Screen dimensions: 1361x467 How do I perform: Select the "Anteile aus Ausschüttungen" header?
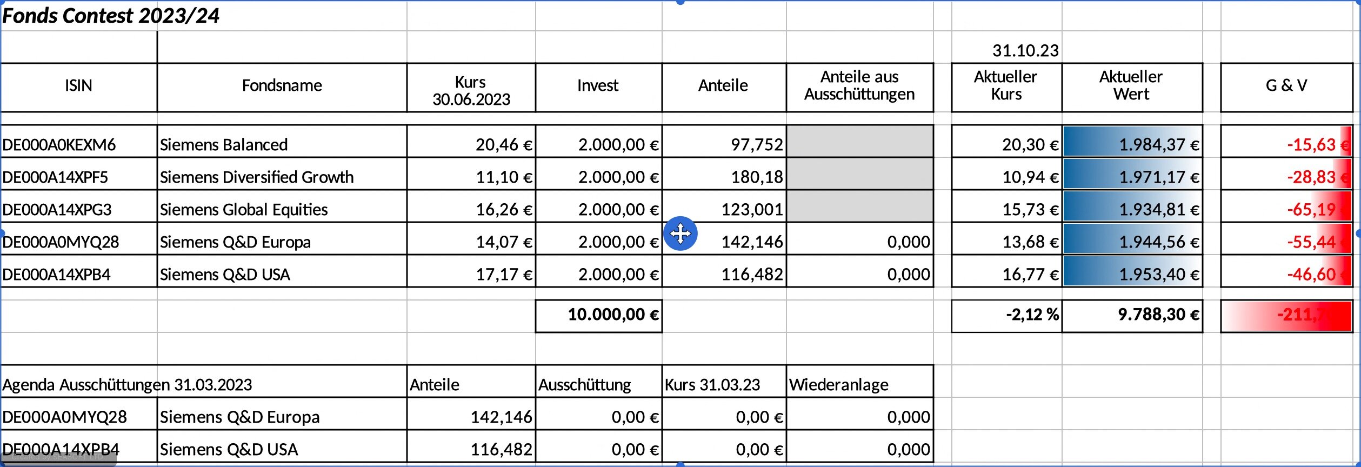pyautogui.click(x=859, y=86)
